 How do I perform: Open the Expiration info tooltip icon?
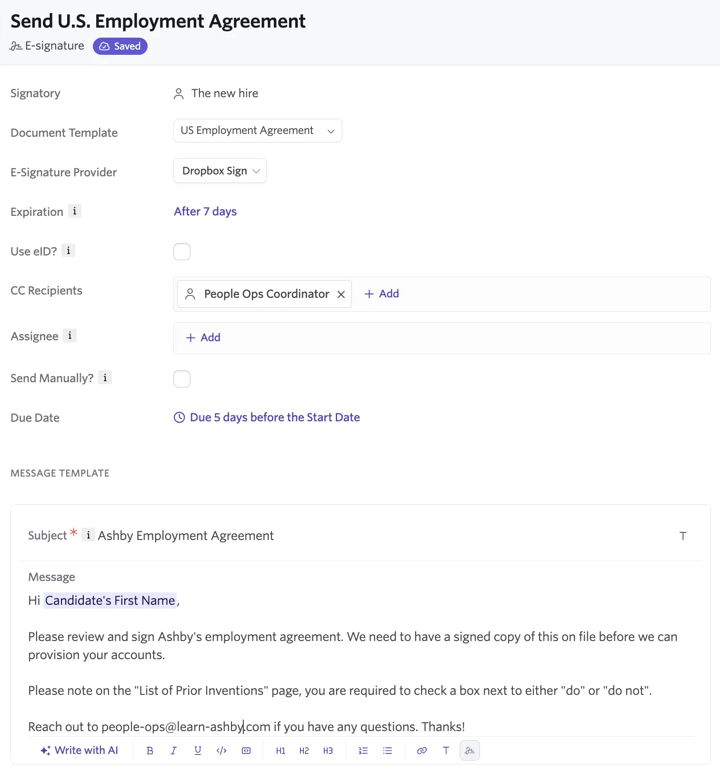(x=75, y=211)
